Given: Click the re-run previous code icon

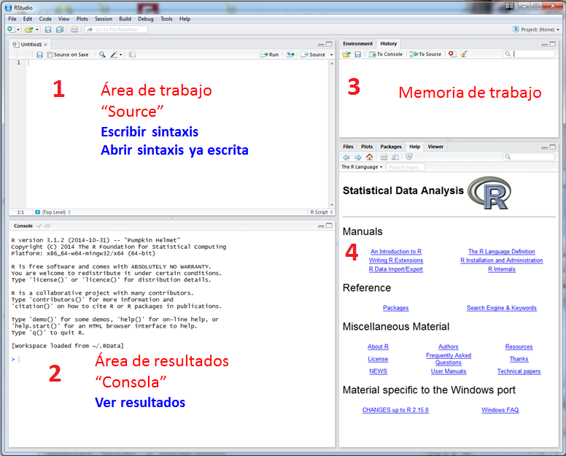Looking at the screenshot, I should click(x=290, y=55).
